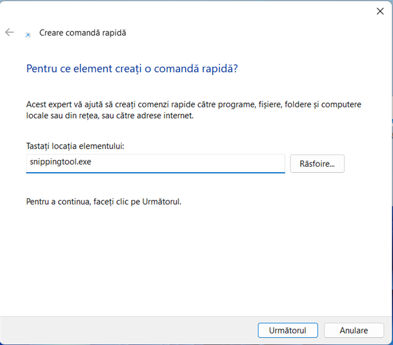393x345 pixels.
Task: Click empty gray footer area left of Următorul
Action: [x=121, y=330]
